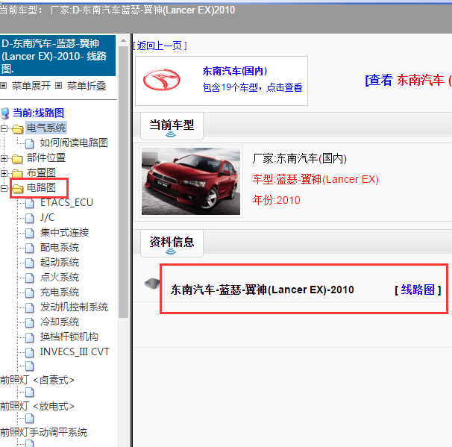Image resolution: width=452 pixels, height=447 pixels.
Task: Click the 电路图 folder icon
Action: click(x=18, y=189)
